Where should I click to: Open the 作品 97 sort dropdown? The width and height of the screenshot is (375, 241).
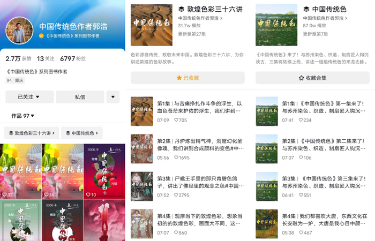(22, 116)
